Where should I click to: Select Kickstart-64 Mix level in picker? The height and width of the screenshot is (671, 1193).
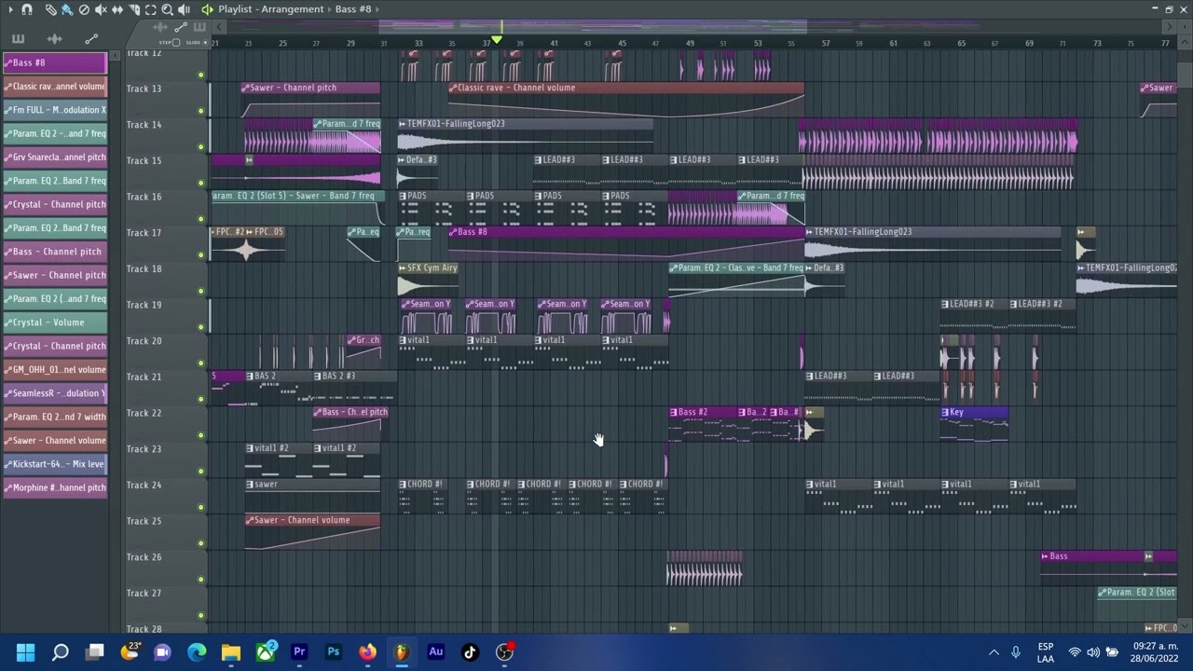[54, 464]
